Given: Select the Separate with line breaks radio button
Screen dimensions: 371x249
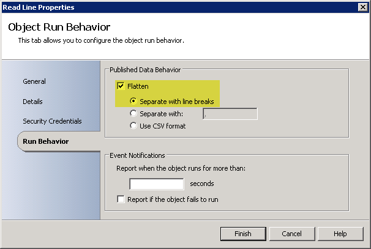Looking at the screenshot, I should (x=132, y=101).
